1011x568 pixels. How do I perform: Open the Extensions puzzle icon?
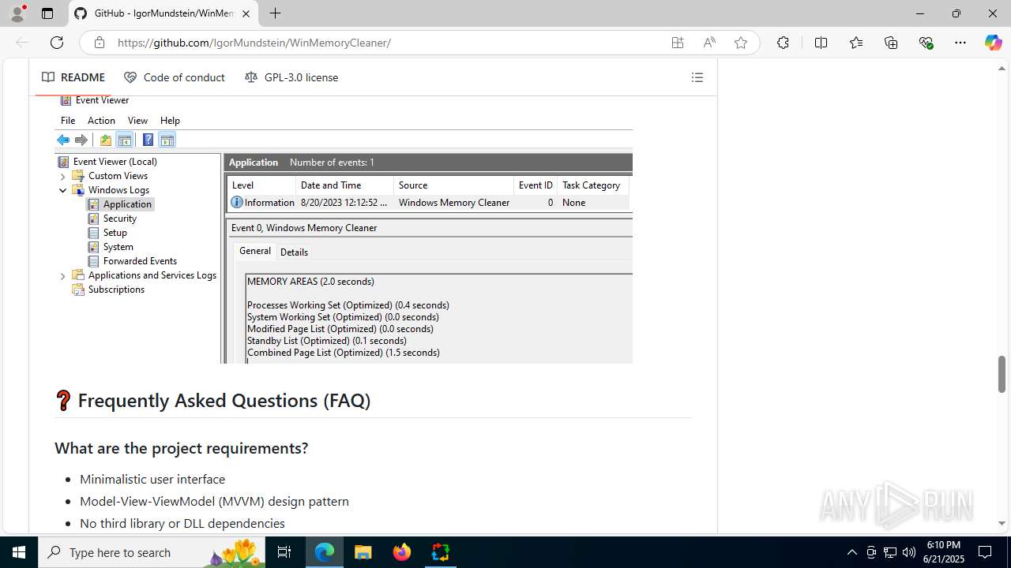(783, 43)
